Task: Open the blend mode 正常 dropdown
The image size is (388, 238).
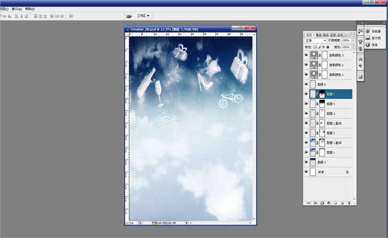Action: (316, 41)
